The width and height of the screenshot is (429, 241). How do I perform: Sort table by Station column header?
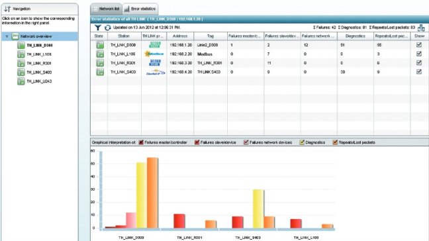(x=124, y=36)
